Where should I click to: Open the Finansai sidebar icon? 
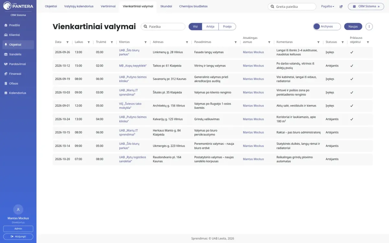click(x=6, y=74)
